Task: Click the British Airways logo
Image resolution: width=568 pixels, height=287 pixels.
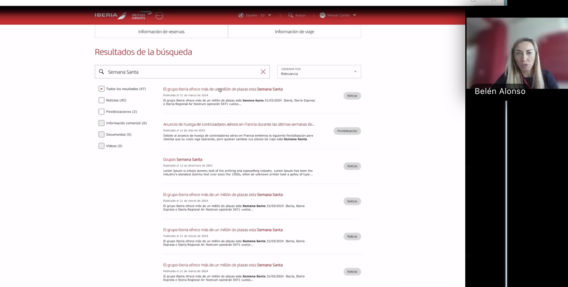Action: click(142, 15)
